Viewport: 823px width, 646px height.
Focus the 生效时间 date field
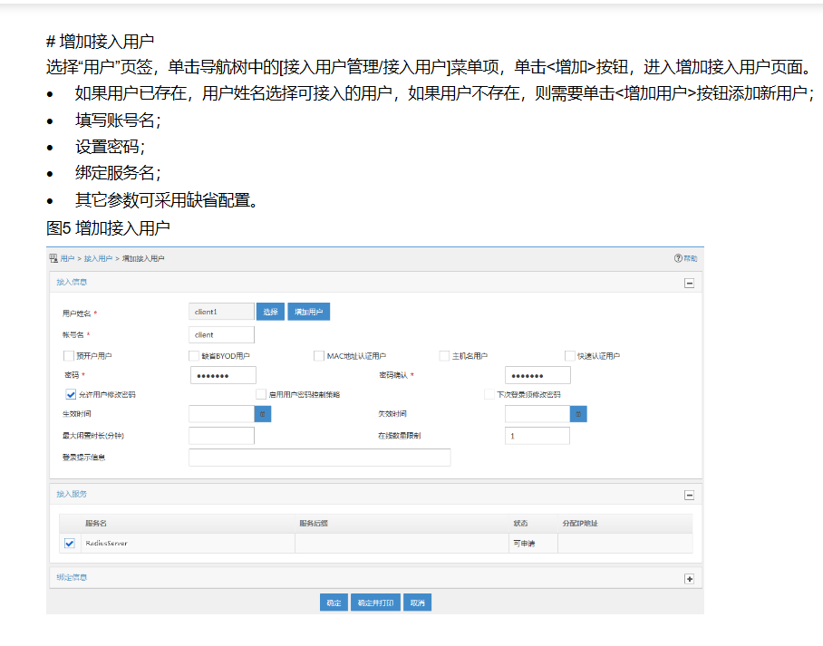pos(221,414)
